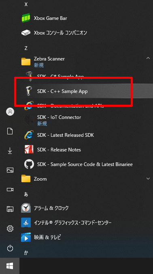Open the Documents sidebar shortcut

click(10, 131)
